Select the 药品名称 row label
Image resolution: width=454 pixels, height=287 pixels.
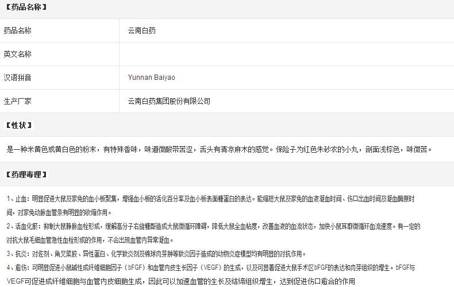click(17, 30)
